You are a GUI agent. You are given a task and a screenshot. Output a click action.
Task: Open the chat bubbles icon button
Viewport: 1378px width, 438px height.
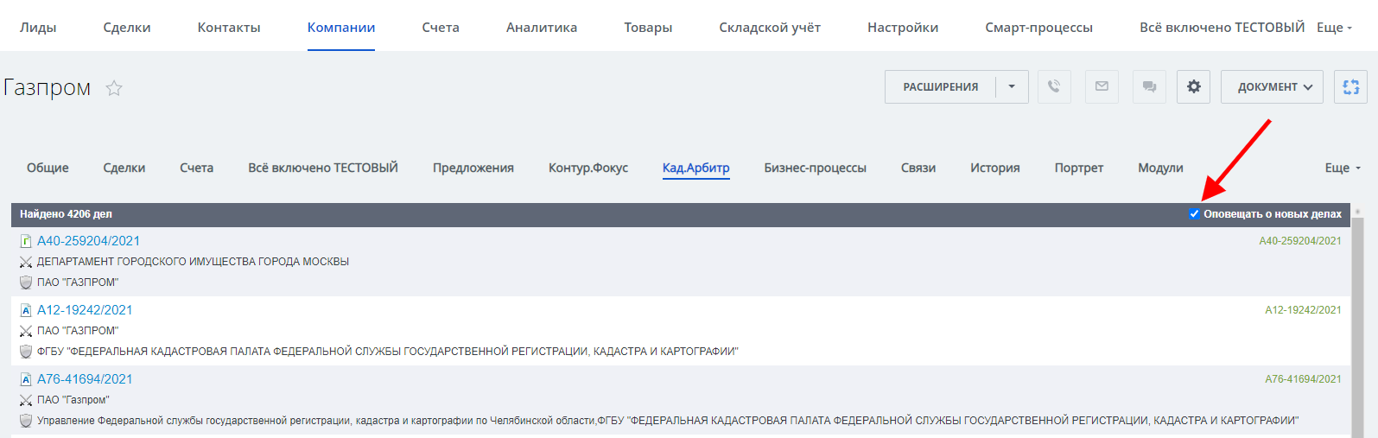[x=1149, y=86]
